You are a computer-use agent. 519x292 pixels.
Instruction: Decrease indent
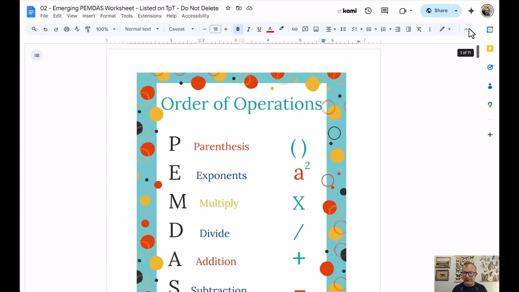coord(398,29)
